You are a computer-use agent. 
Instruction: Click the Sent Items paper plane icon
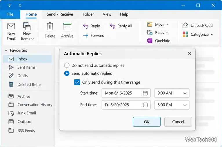tap(11, 67)
